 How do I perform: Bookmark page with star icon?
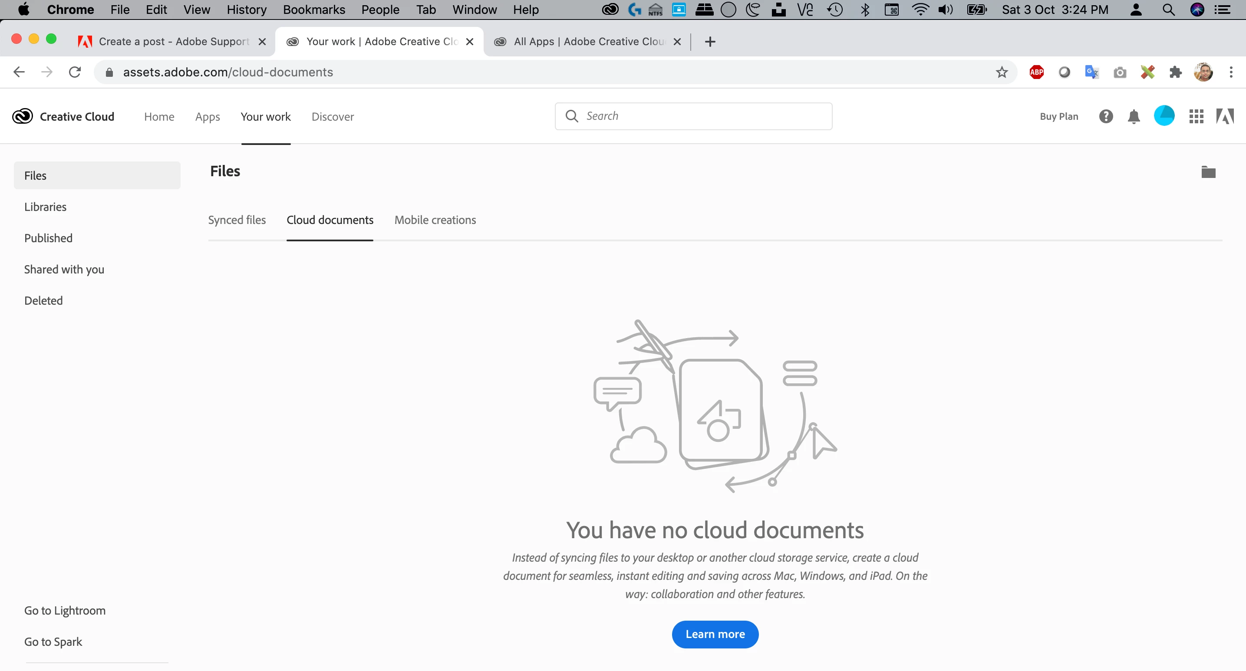(x=1002, y=72)
